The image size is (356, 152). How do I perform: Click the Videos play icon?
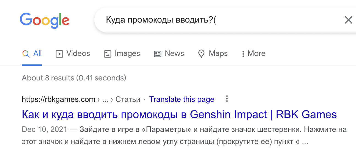[59, 54]
